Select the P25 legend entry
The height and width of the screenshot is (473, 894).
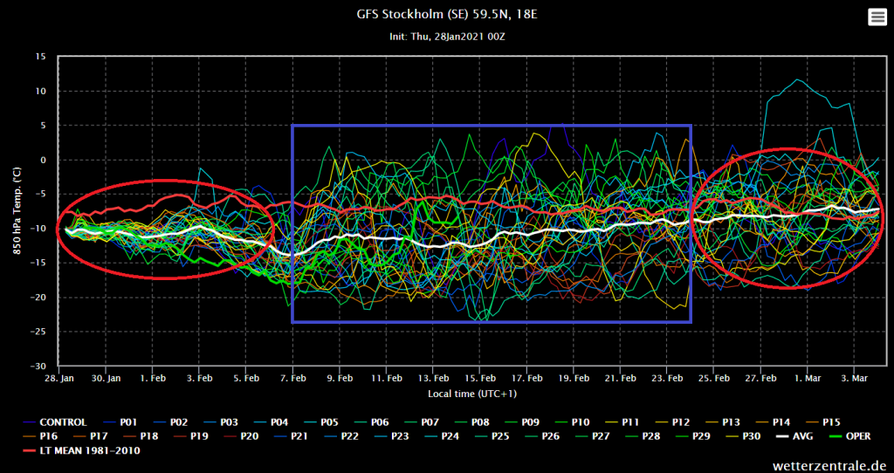pos(492,436)
